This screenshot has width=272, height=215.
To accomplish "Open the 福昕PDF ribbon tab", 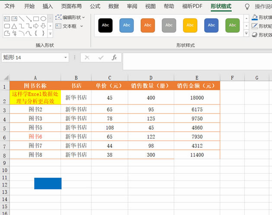I will 192,6.
